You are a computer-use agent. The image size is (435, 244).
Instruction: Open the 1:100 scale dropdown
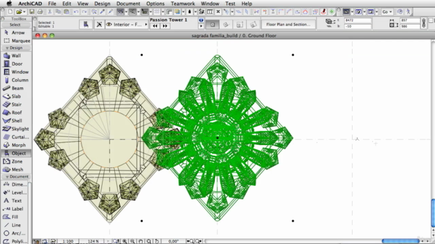pyautogui.click(x=68, y=241)
